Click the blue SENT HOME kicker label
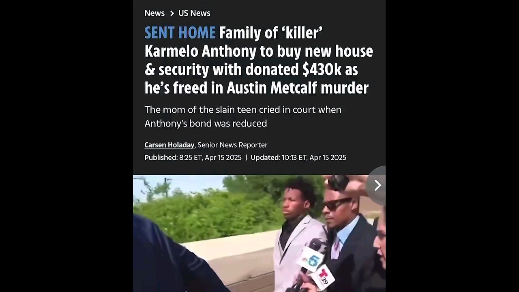This screenshot has height=292, width=519. pyautogui.click(x=180, y=32)
